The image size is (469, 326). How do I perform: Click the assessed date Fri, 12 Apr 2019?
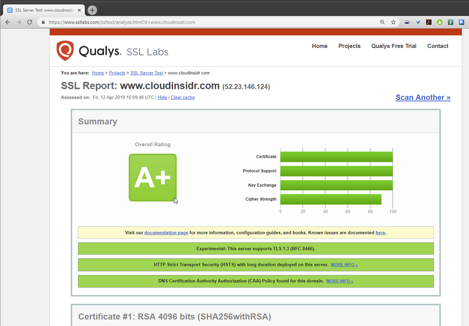tap(124, 97)
